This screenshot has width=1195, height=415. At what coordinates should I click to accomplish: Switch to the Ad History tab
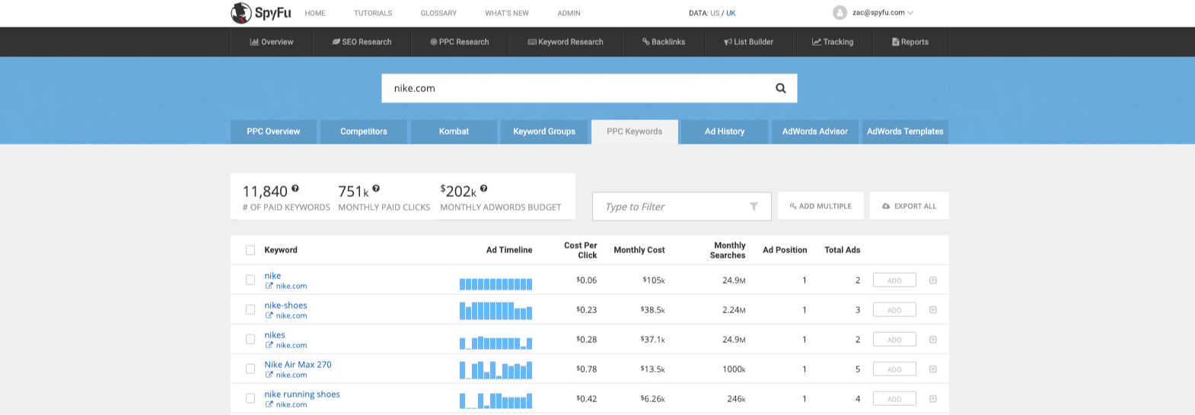click(725, 131)
